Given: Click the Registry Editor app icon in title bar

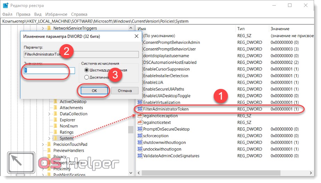Looking at the screenshot, I should point(6,6).
